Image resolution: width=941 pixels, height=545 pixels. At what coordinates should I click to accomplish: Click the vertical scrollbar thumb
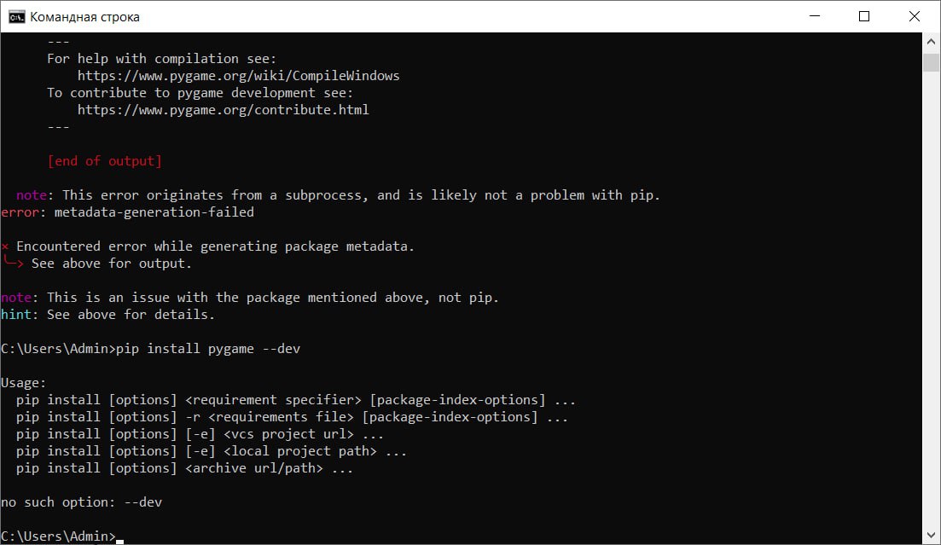(932, 62)
